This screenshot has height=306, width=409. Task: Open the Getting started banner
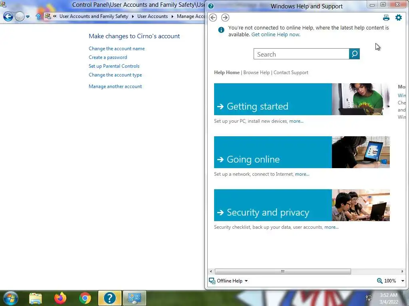273,99
